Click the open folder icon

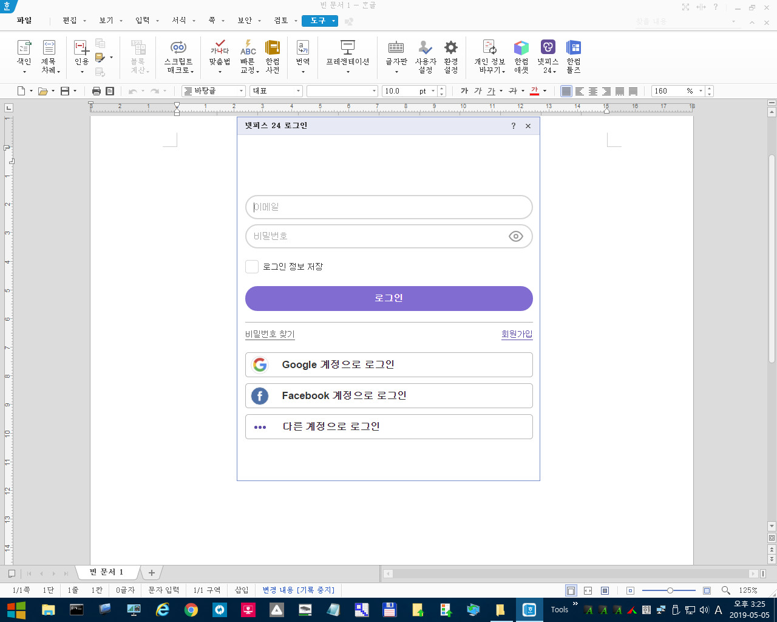[42, 91]
